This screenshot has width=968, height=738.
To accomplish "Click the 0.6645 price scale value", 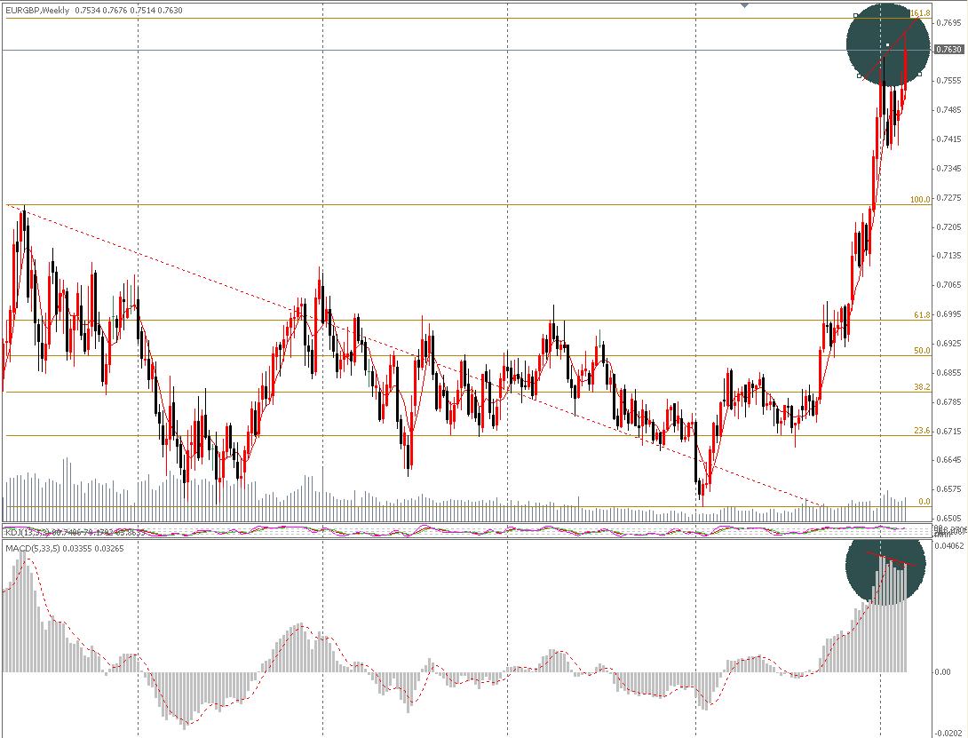I will coord(948,460).
